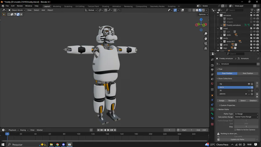Click the Update All Paths button
The image size is (261, 147).
[237, 139]
